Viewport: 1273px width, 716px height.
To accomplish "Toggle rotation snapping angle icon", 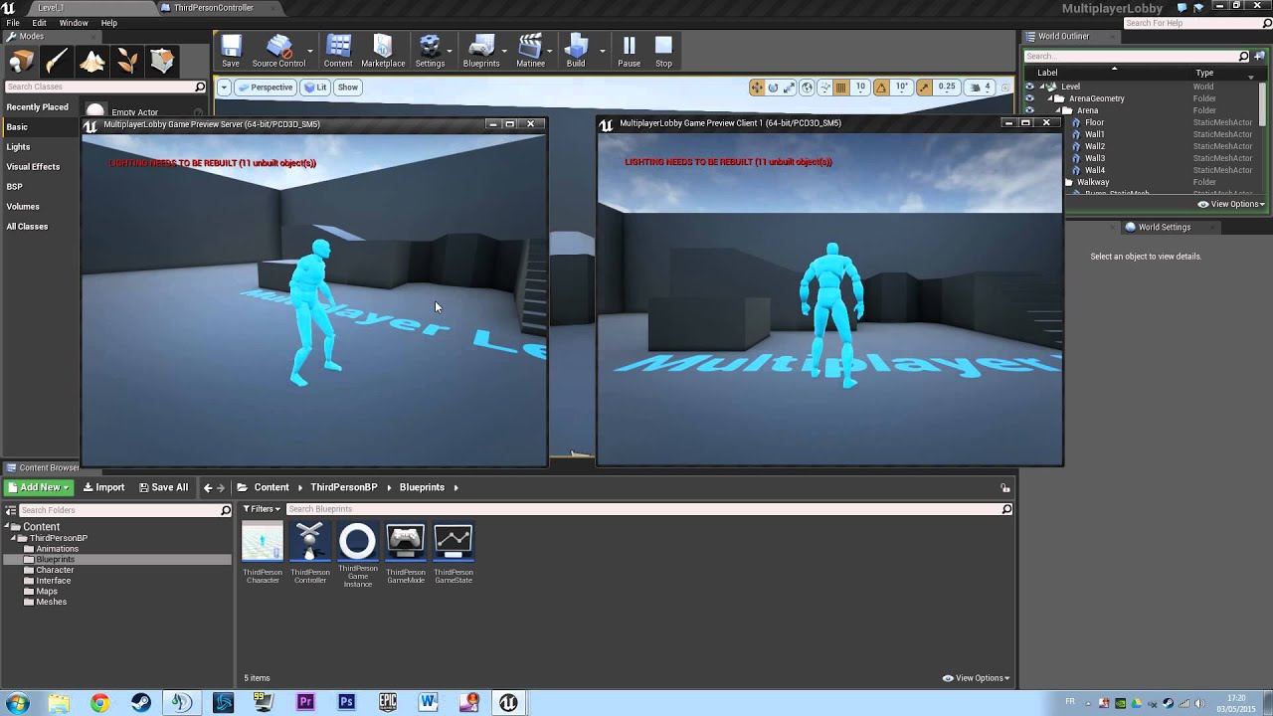I will click(883, 88).
